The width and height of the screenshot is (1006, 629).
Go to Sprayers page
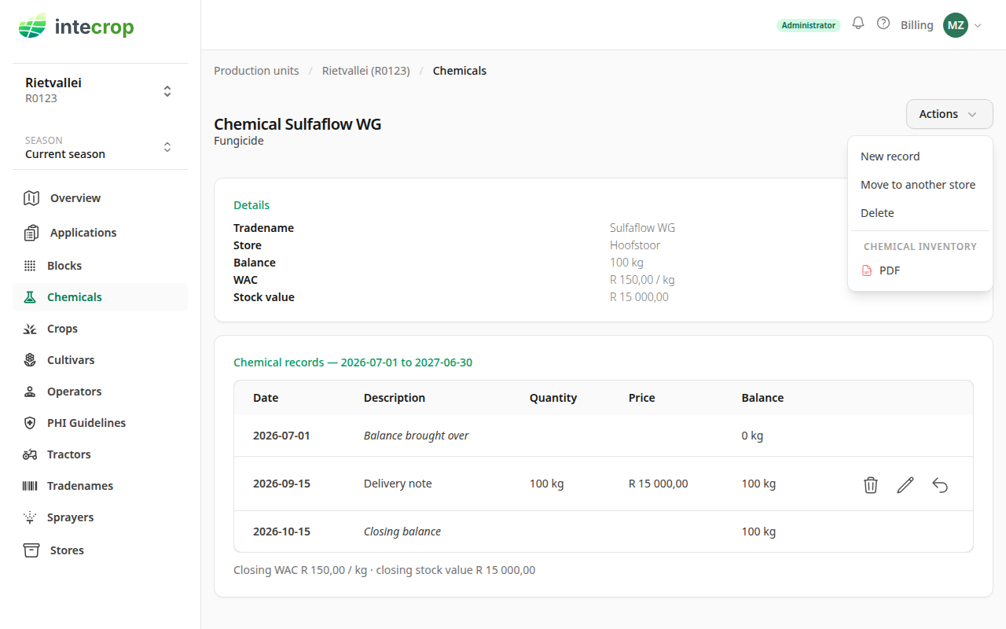pos(100,517)
